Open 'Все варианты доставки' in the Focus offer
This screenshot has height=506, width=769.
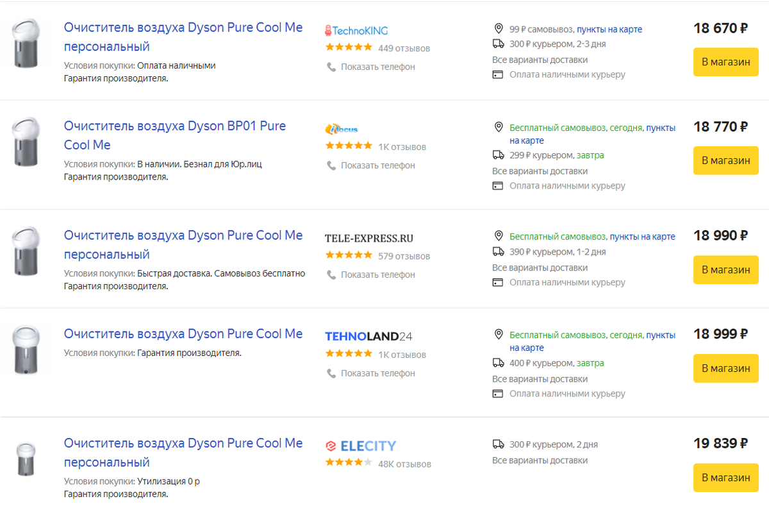tap(540, 171)
